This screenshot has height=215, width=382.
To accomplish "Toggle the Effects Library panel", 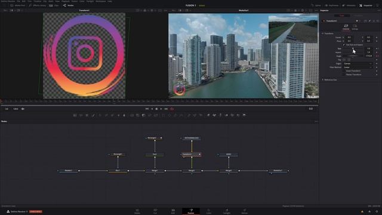I will tap(37, 5).
